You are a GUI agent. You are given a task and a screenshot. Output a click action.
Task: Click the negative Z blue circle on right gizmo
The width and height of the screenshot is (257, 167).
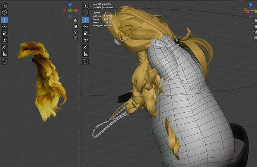251,16
